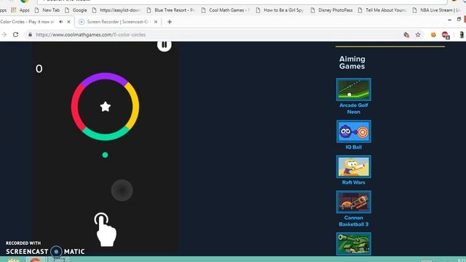
Task: Pause the Color Circles game
Action: (164, 45)
